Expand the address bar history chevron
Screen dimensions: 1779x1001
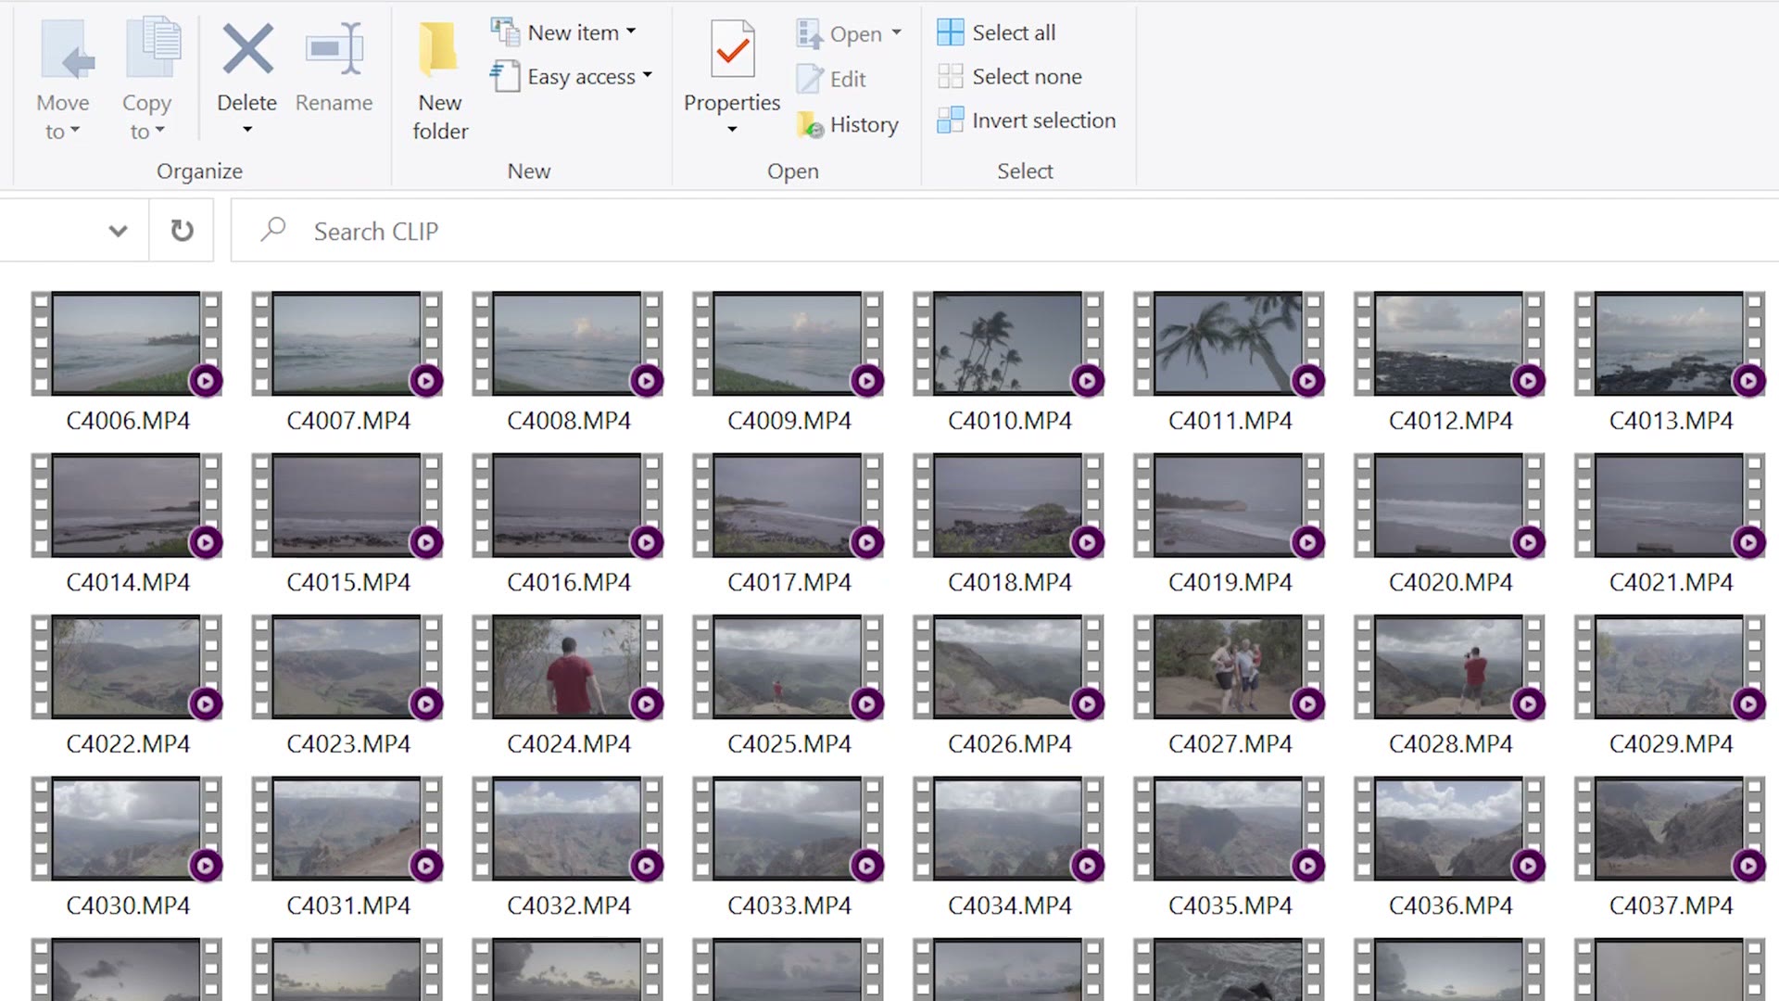(118, 231)
